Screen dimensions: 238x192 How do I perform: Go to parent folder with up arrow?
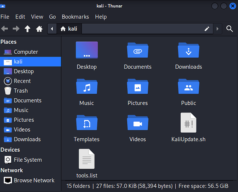pyautogui.click(x=27, y=29)
